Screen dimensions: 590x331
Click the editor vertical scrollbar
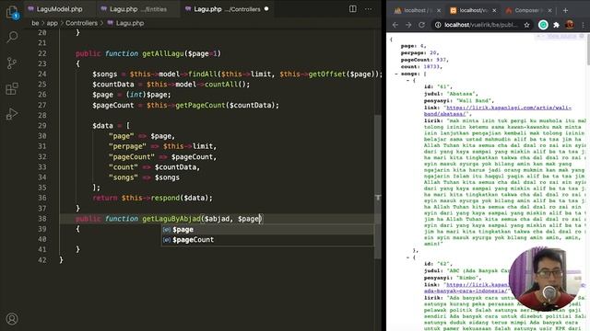point(378,187)
